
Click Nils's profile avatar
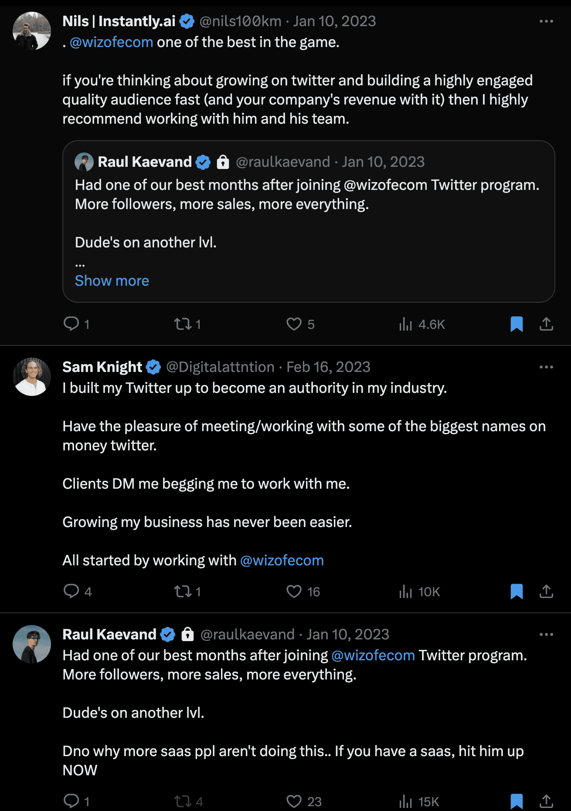point(32,31)
